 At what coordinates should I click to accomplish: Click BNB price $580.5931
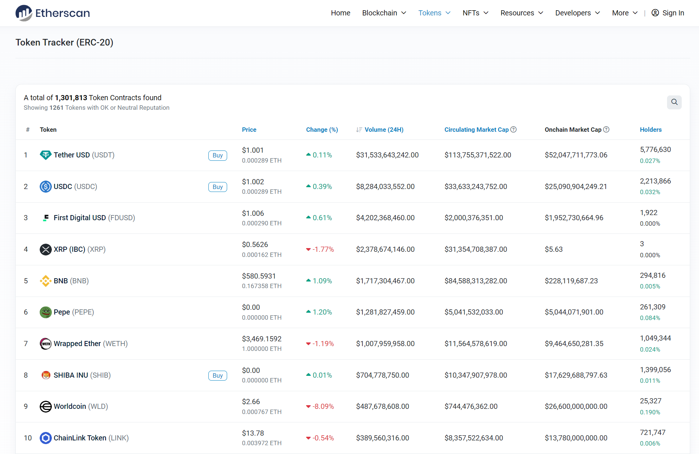click(x=259, y=276)
